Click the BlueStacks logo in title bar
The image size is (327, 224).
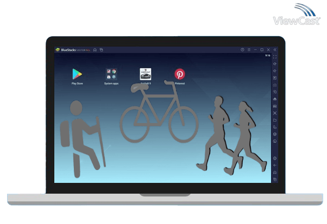tap(58, 50)
